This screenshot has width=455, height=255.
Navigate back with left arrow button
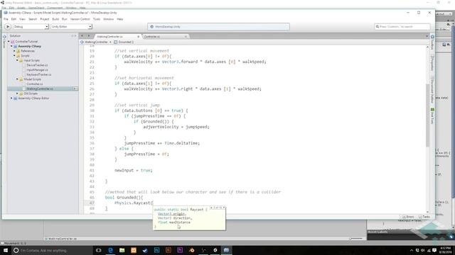82,36
